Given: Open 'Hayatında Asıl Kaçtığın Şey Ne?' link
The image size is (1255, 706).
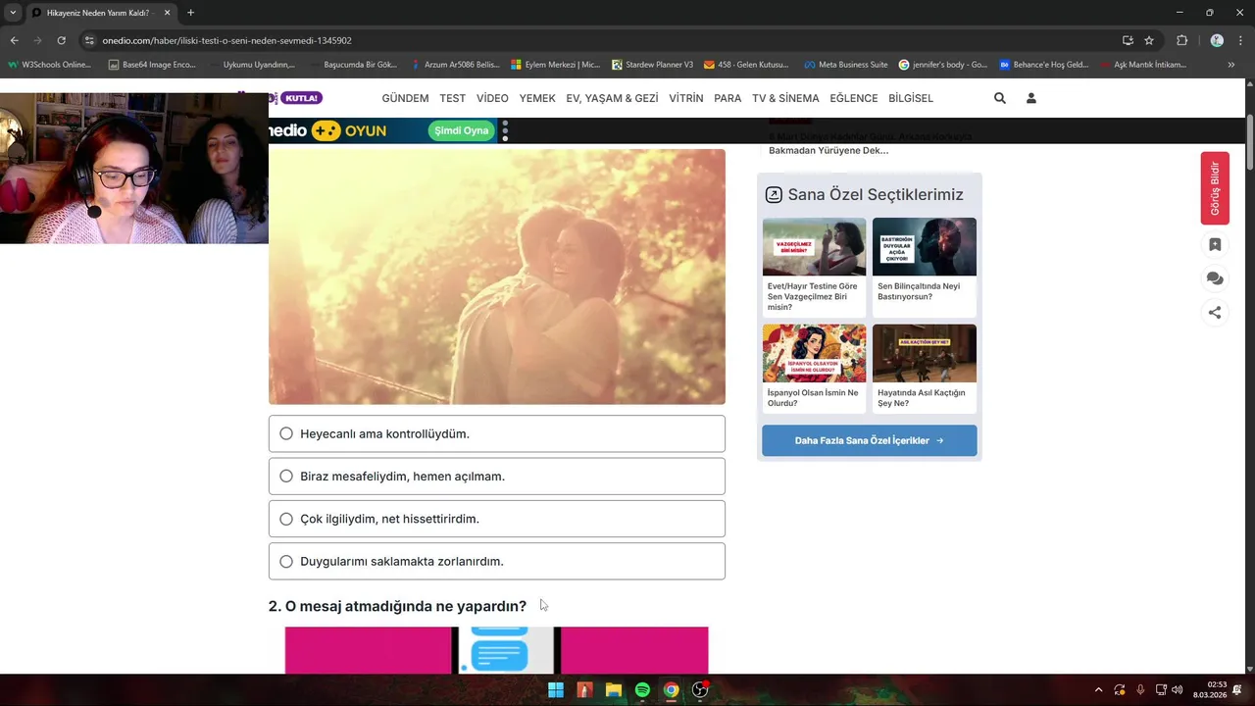Looking at the screenshot, I should tap(925, 369).
